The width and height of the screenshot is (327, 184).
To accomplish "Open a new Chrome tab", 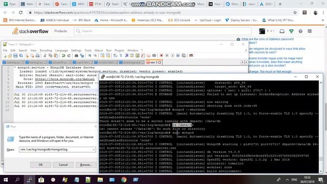I will (x=280, y=4).
